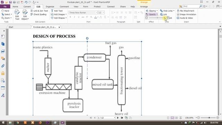Switch to the Organize ribbon tab

[50, 7]
